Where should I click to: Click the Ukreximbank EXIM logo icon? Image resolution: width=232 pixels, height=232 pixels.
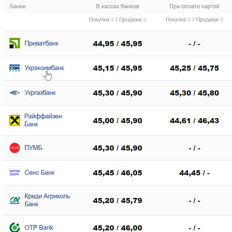15,68
